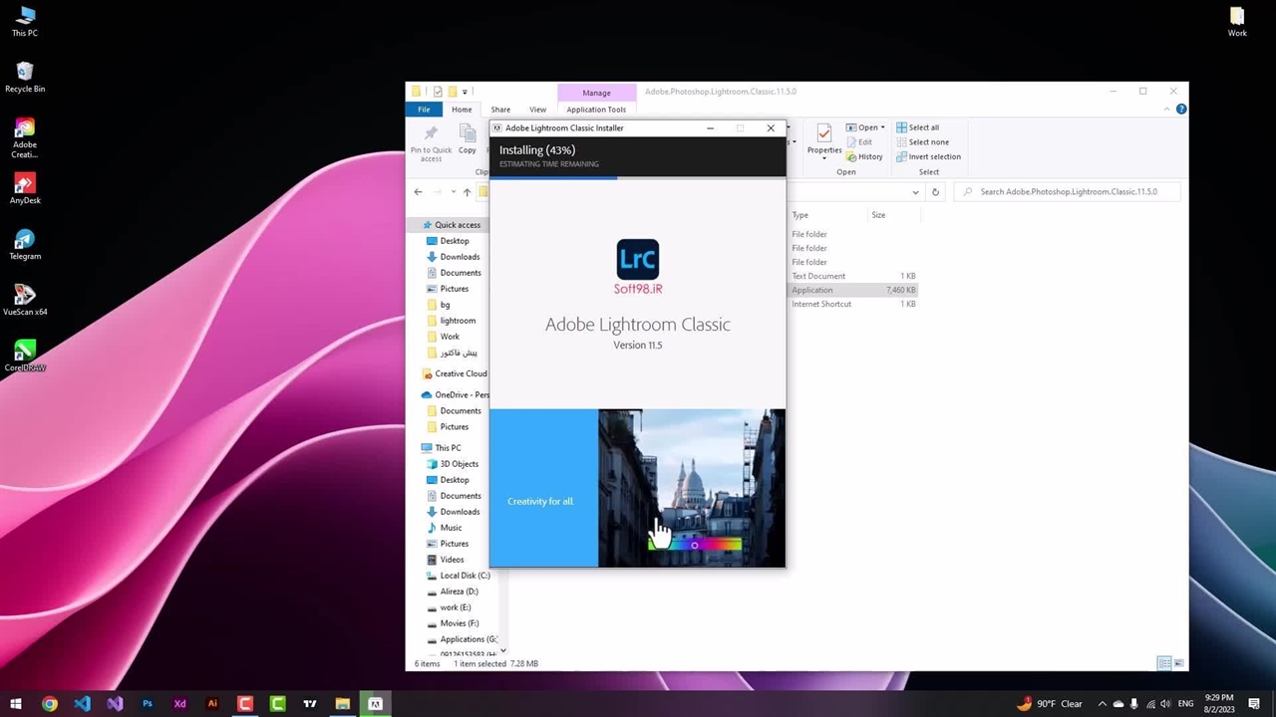This screenshot has height=717, width=1276.
Task: Show hidden system tray icons
Action: click(x=1102, y=704)
